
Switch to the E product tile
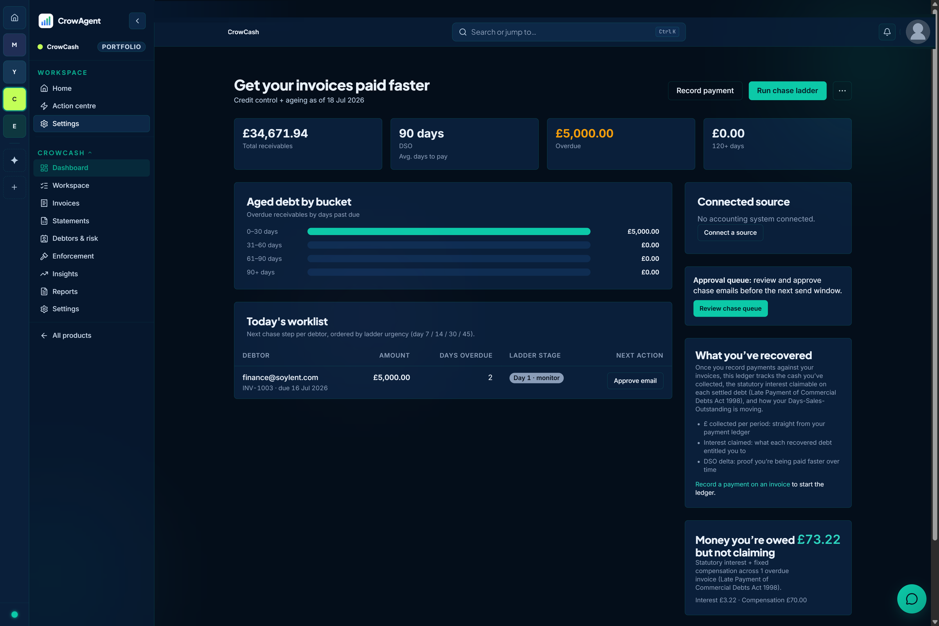point(14,126)
